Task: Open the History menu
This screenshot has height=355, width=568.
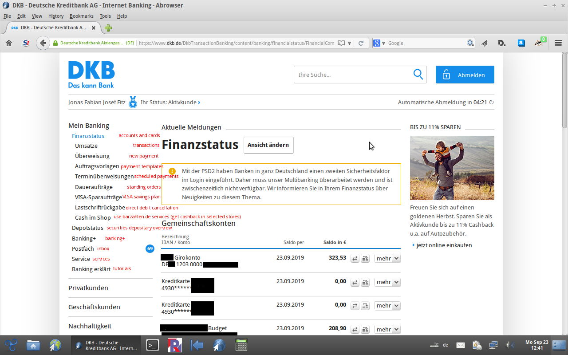Action: click(x=56, y=16)
